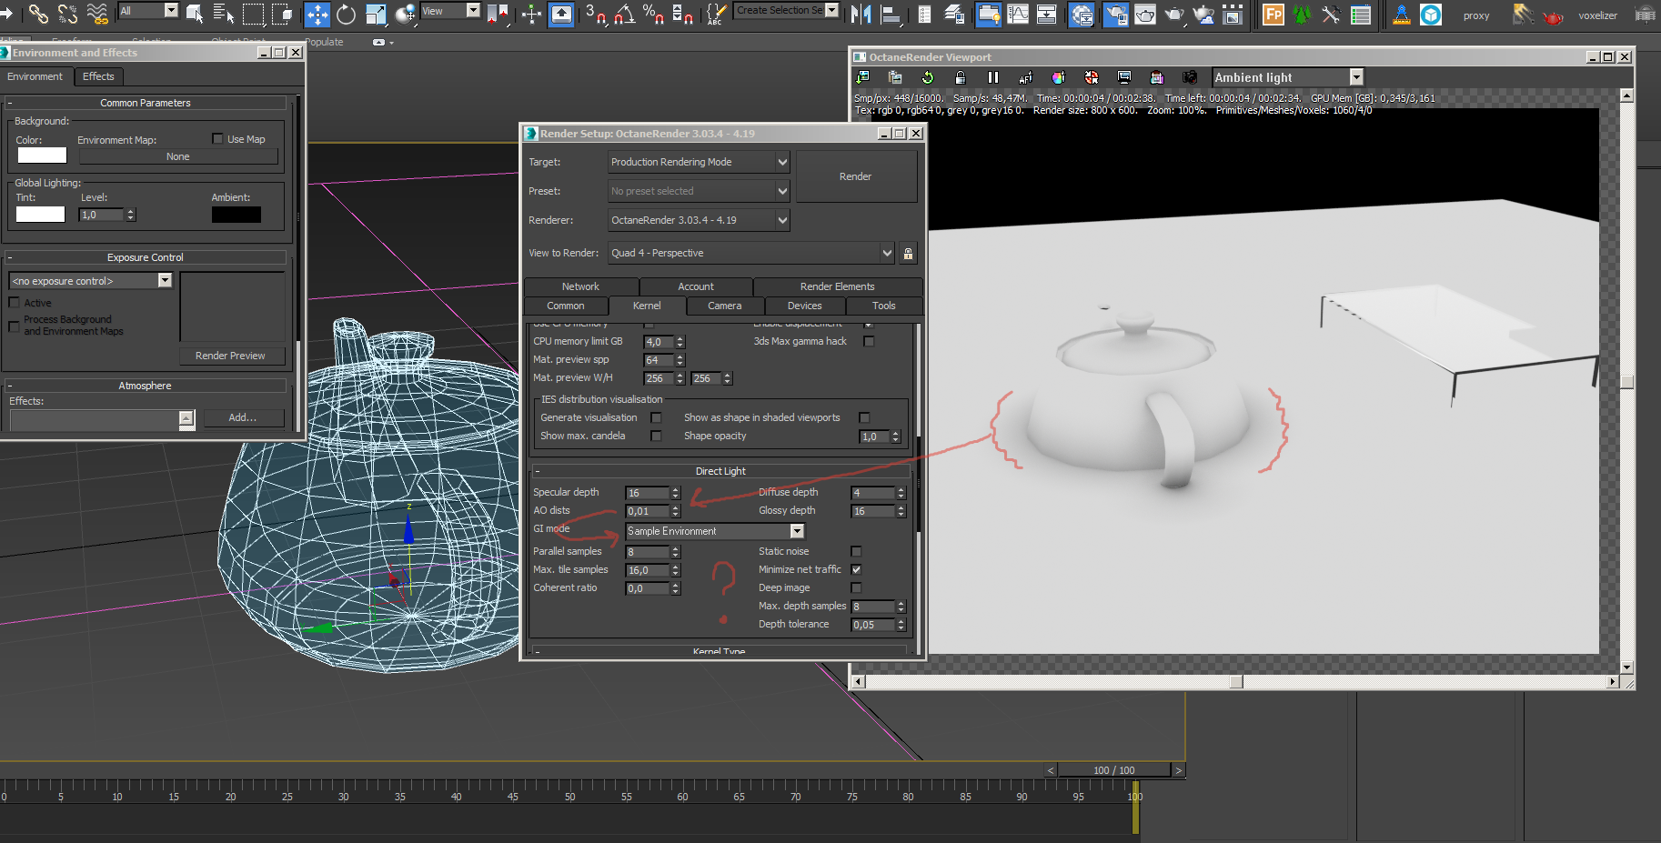The height and width of the screenshot is (843, 1661).
Task: Lock the OctaneRender Viewport
Action: (961, 77)
